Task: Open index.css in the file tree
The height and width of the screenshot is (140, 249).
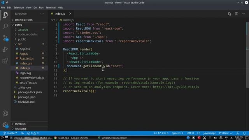Action: point(30,63)
